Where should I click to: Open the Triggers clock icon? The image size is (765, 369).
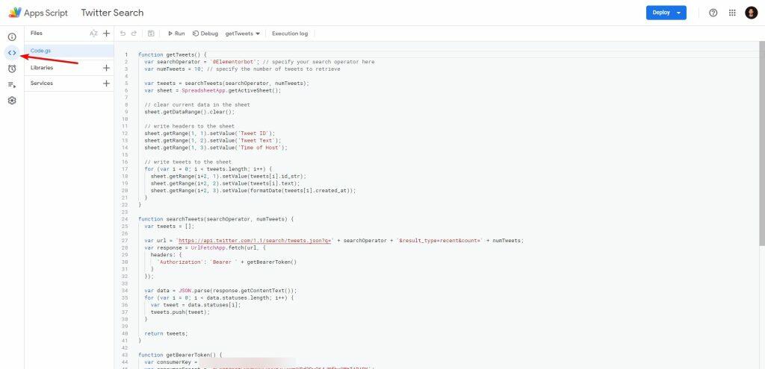(12, 69)
